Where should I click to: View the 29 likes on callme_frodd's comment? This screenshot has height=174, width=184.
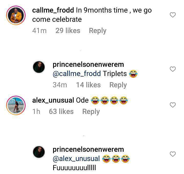coord(68,31)
